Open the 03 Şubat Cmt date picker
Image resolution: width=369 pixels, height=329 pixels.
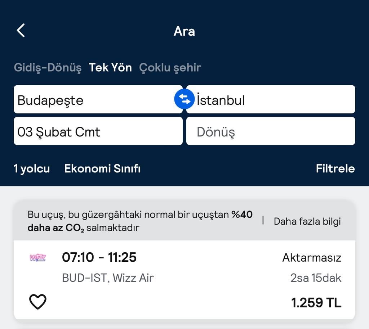click(x=98, y=131)
